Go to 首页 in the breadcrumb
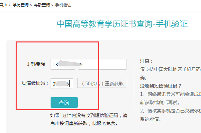The image size is (201, 133). coord(3,5)
